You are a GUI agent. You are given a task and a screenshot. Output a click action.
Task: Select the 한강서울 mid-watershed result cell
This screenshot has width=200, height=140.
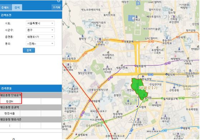pos(10,114)
